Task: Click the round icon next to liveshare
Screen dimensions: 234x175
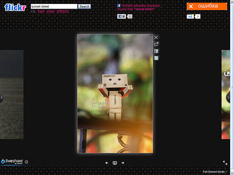Action: pyautogui.click(x=27, y=162)
